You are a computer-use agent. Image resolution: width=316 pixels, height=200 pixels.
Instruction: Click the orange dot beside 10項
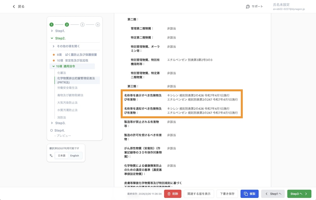coord(53,60)
